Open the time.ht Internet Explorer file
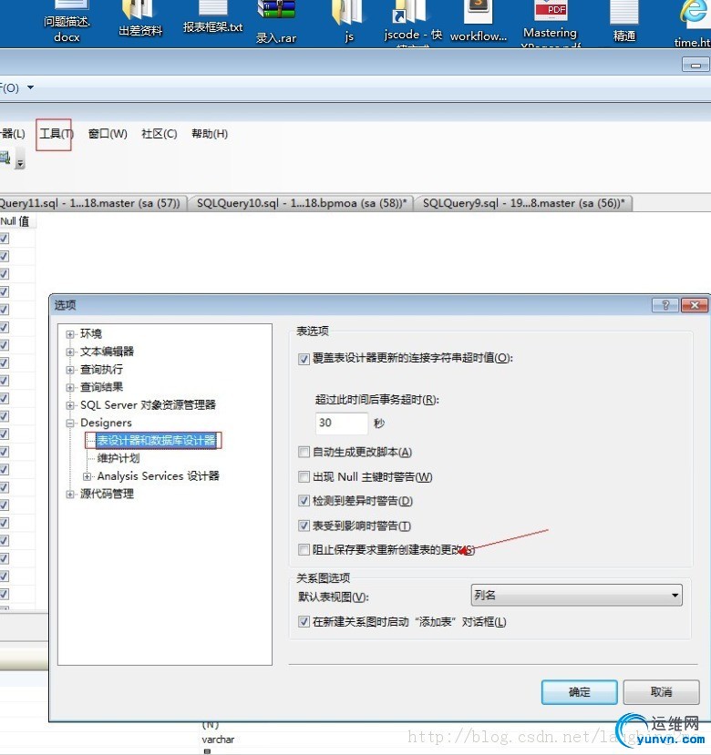The height and width of the screenshot is (755, 711). 693,23
